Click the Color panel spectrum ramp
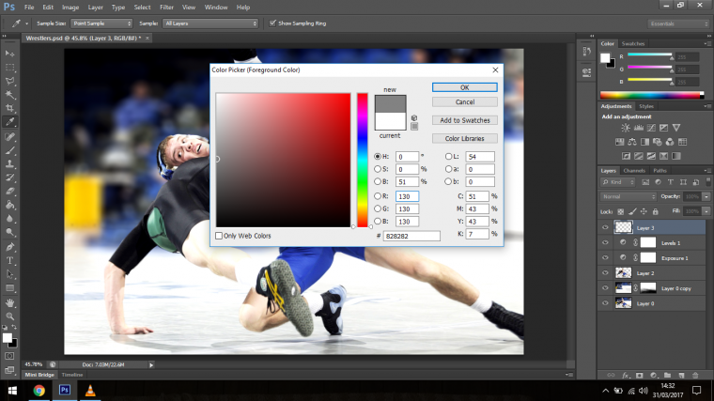Screen dimensions: 714x401 (652, 95)
